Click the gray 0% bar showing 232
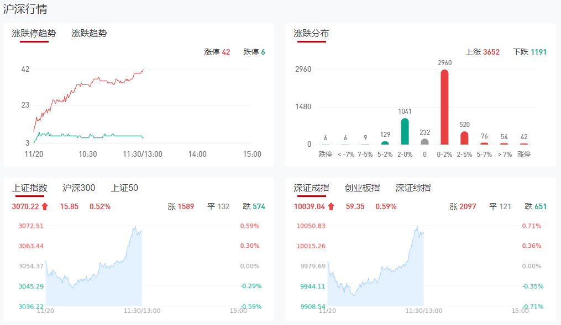 click(x=424, y=142)
